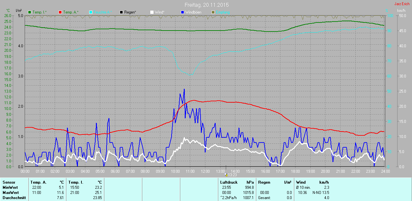This screenshot has height=201, width=412.
Task: Click the MaxWert row label
Action: [x=10, y=193]
